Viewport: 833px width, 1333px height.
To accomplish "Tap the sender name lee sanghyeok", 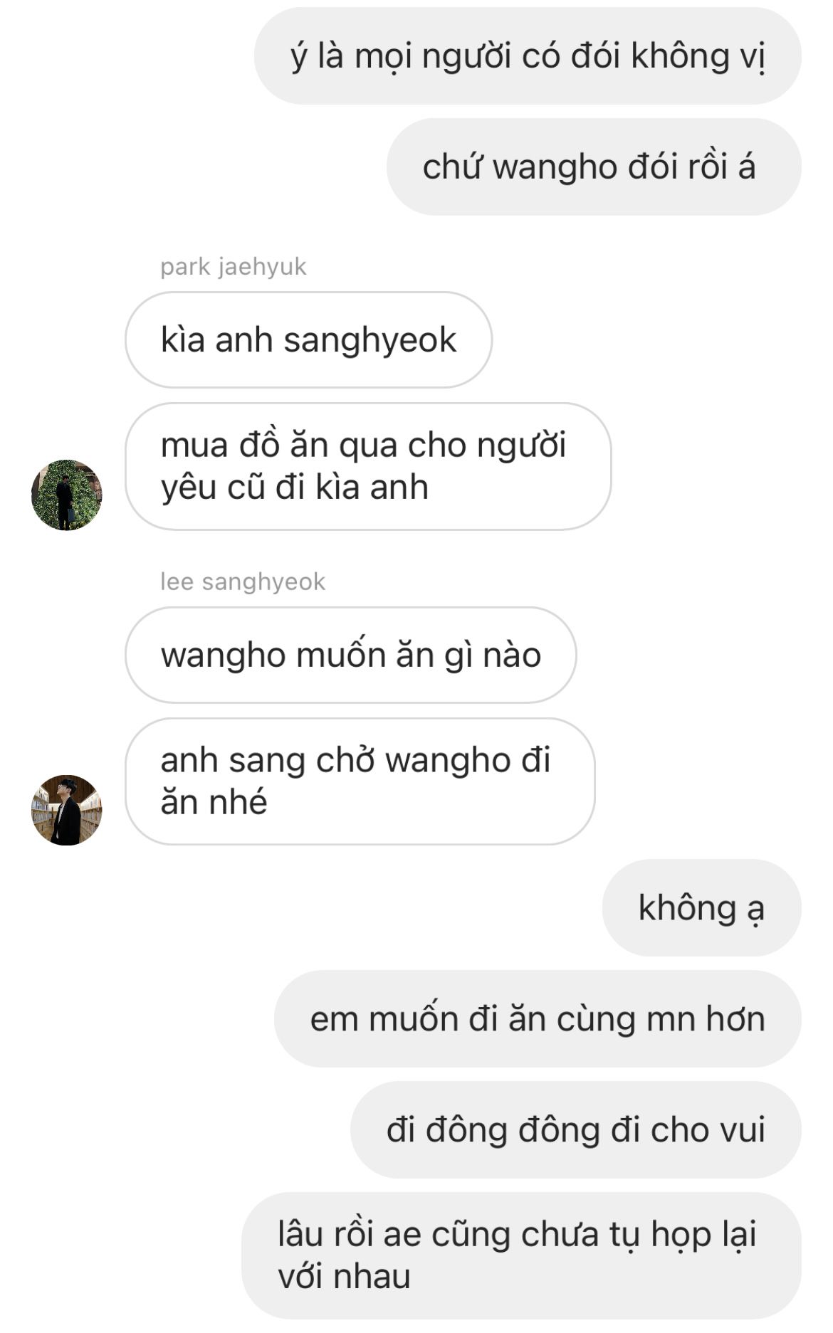I will (x=243, y=582).
